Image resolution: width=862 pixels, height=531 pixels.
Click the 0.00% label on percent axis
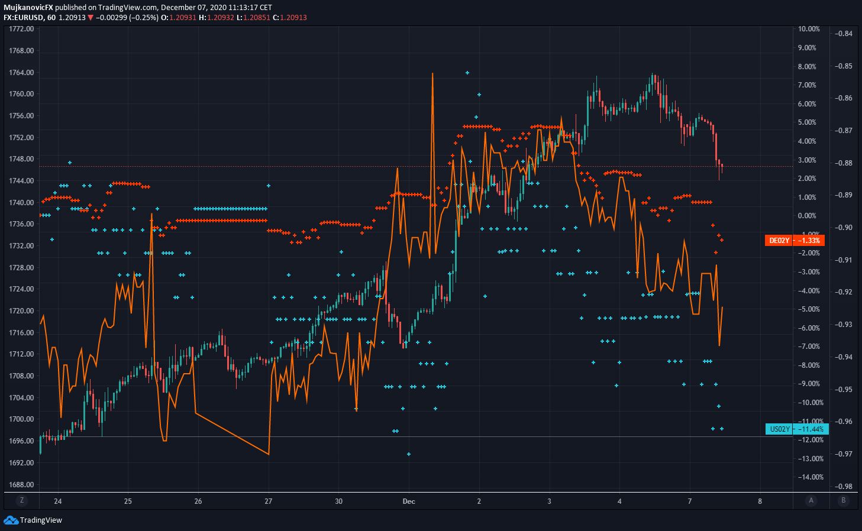[x=807, y=216]
